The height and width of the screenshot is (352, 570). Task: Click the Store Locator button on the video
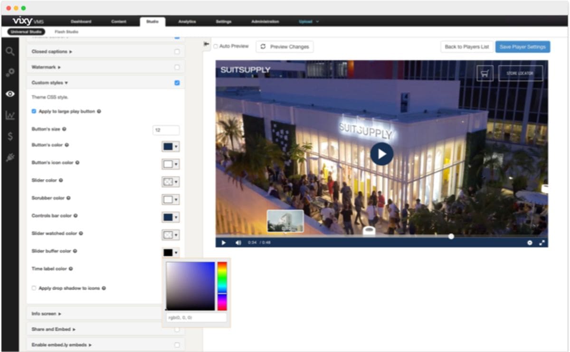pos(520,73)
